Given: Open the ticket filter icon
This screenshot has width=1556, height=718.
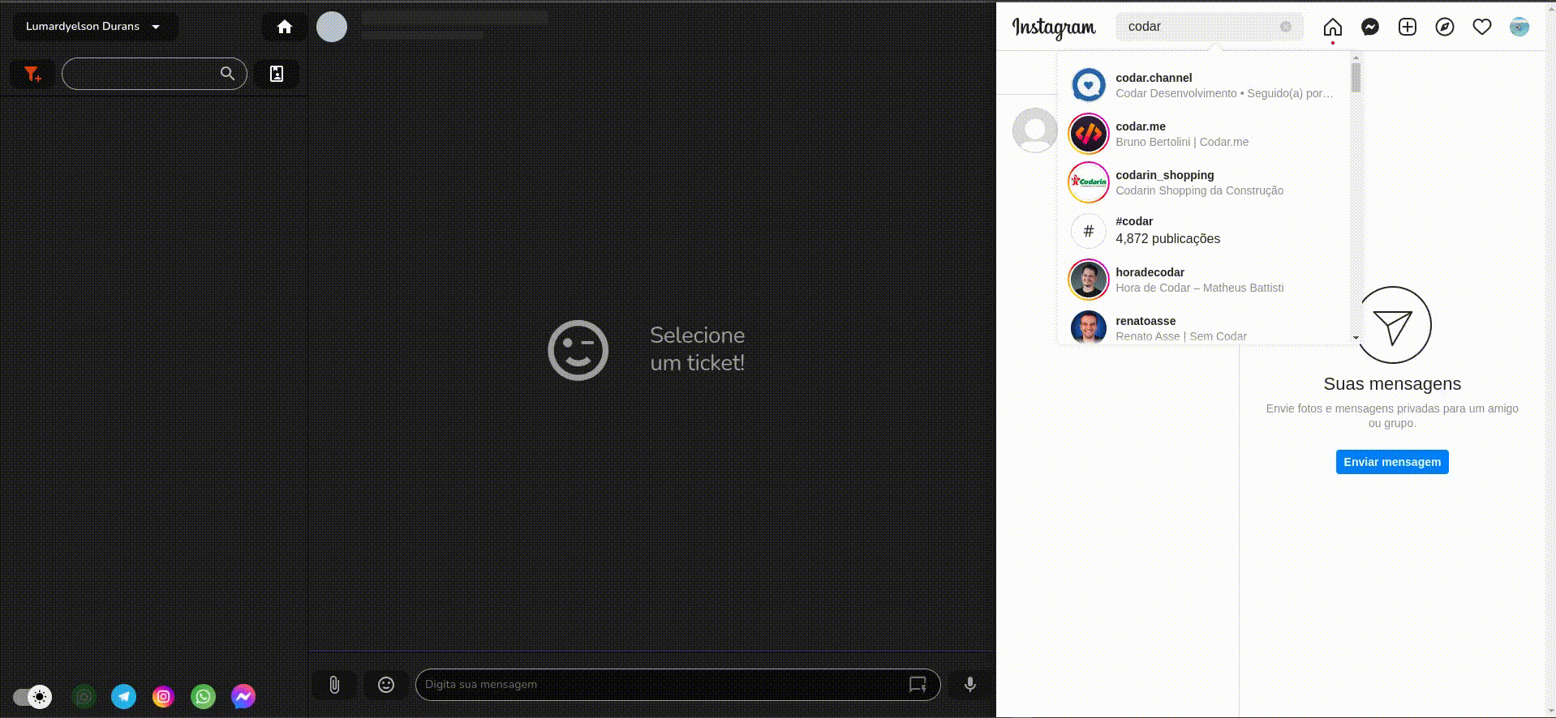Looking at the screenshot, I should click(32, 74).
